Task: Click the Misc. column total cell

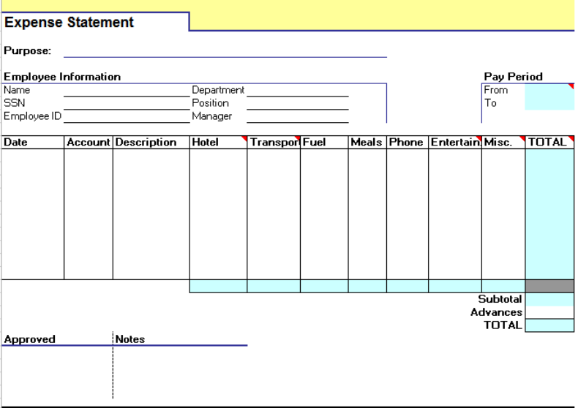Action: [503, 286]
